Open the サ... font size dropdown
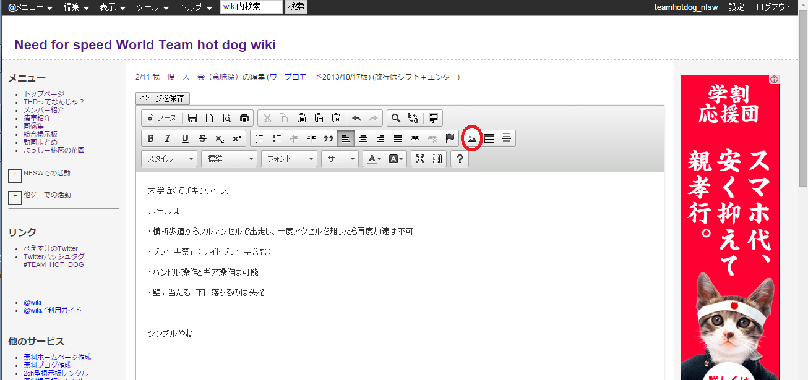This screenshot has width=808, height=380. click(340, 159)
